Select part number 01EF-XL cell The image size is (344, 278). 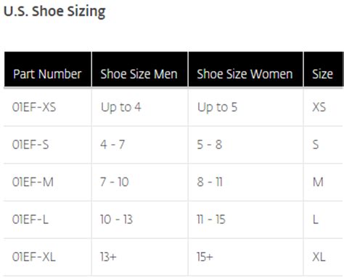(48, 257)
